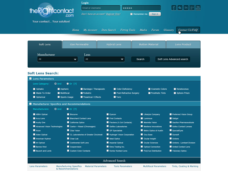
Task: Click the Search button
Action: click(140, 59)
